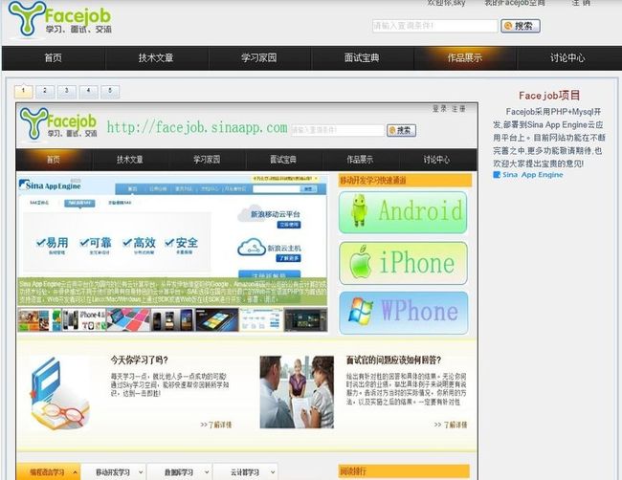622x480 pixels.
Task: Select slide page 3 button
Action: (67, 91)
